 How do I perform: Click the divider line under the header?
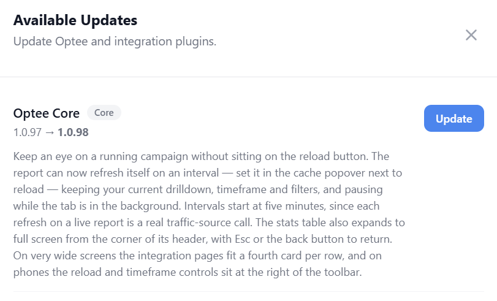coord(249,77)
